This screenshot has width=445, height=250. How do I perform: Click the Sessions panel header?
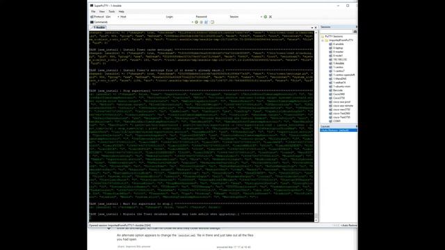338,27
